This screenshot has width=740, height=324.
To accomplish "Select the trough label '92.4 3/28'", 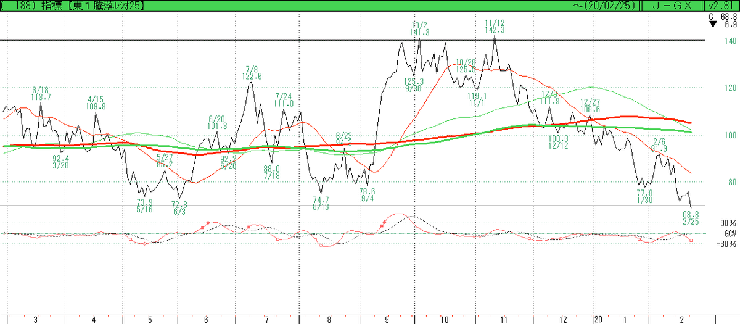I will point(60,162).
